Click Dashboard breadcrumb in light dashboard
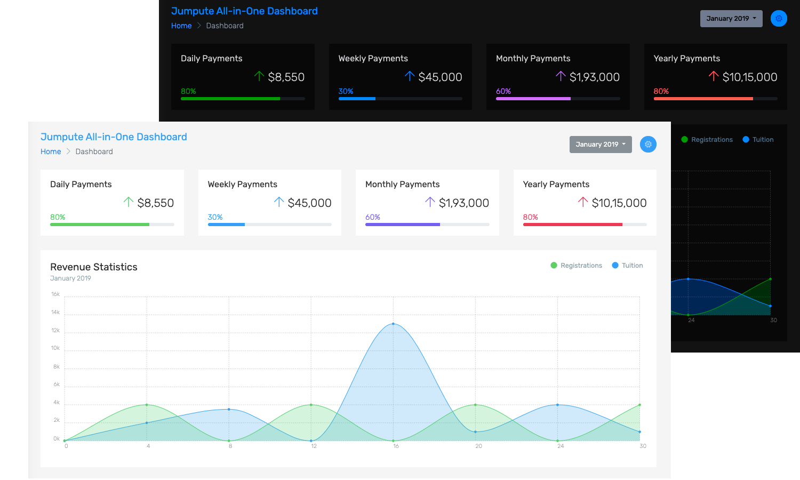Viewport: 800px width, 480px height. 94,151
